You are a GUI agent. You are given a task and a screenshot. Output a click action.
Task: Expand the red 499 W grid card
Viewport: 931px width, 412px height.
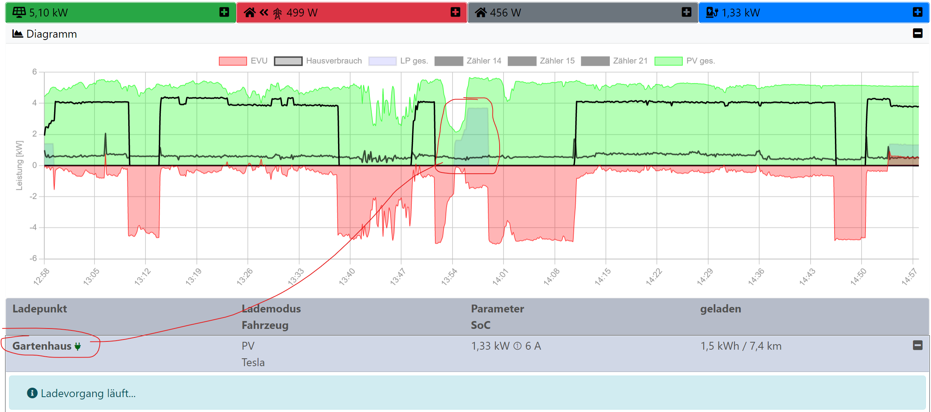tap(455, 12)
